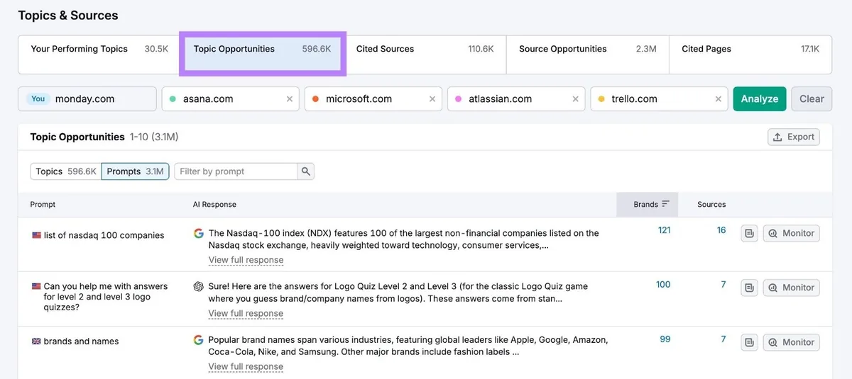This screenshot has height=379, width=852.
Task: Open the 16 sources count
Action: tap(721, 230)
